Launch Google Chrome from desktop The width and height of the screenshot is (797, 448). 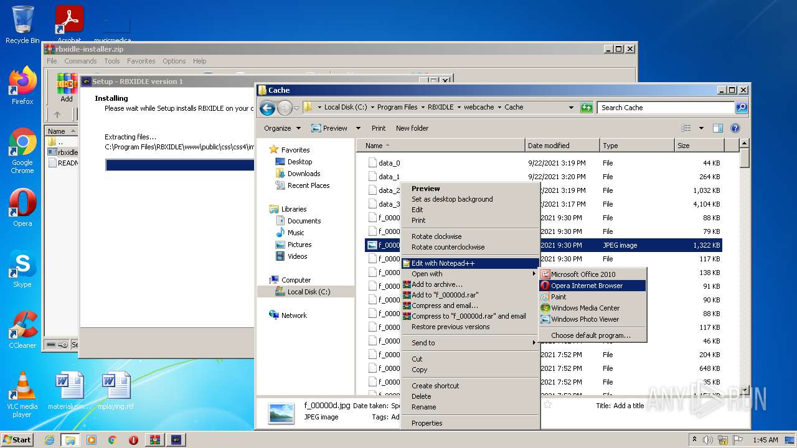tap(22, 151)
